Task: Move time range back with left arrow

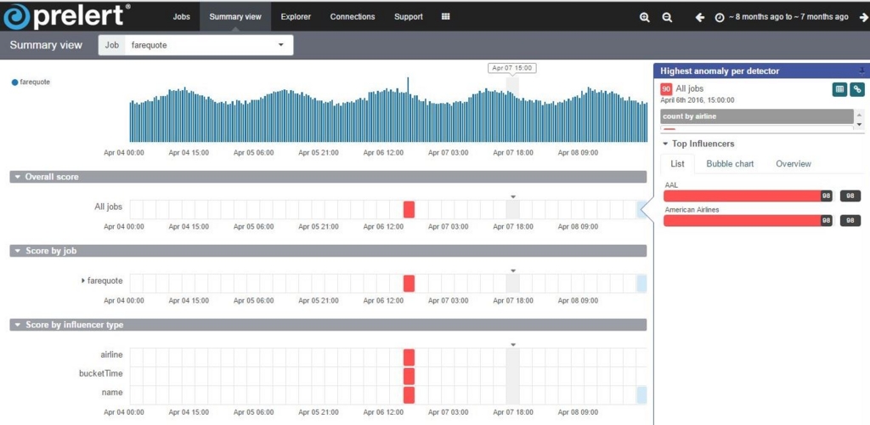Action: 700,17
